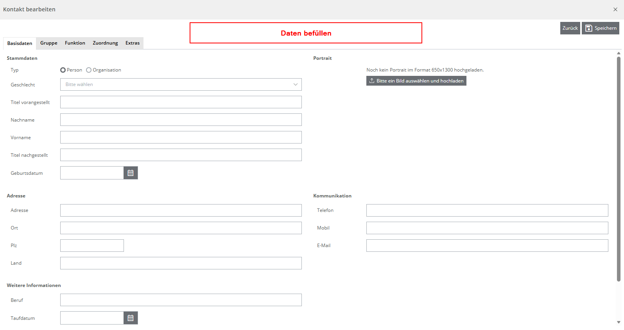Click the save disk icon on Speichern

(588, 28)
